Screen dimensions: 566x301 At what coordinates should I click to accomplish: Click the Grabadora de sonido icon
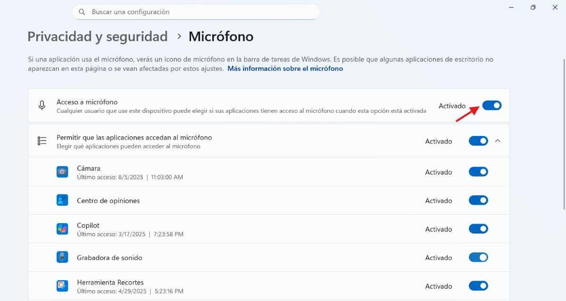[62, 257]
